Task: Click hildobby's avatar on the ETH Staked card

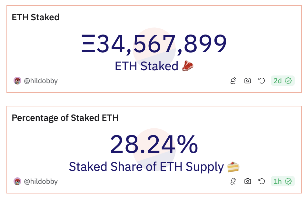Action: (x=17, y=81)
